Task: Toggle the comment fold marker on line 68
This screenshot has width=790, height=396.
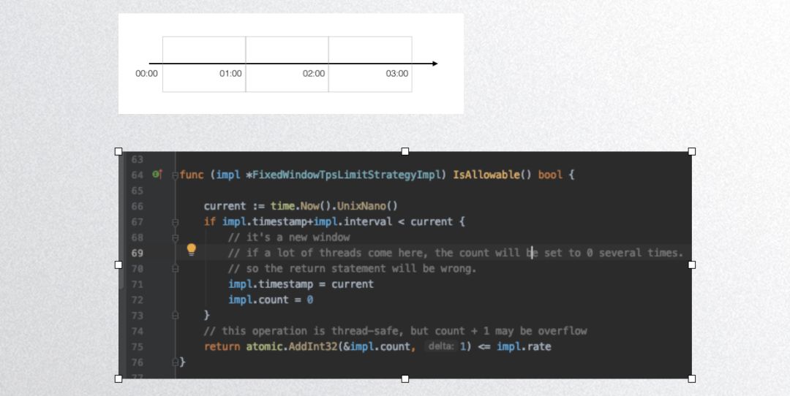Action: point(176,237)
